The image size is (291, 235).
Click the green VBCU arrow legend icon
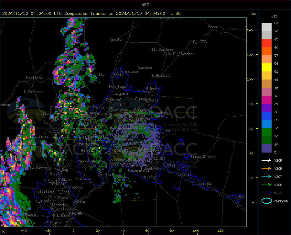(x=266, y=185)
